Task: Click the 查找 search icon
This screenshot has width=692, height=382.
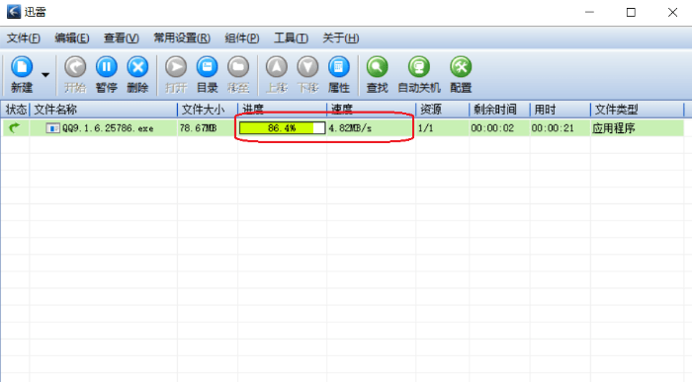Action: [x=378, y=67]
